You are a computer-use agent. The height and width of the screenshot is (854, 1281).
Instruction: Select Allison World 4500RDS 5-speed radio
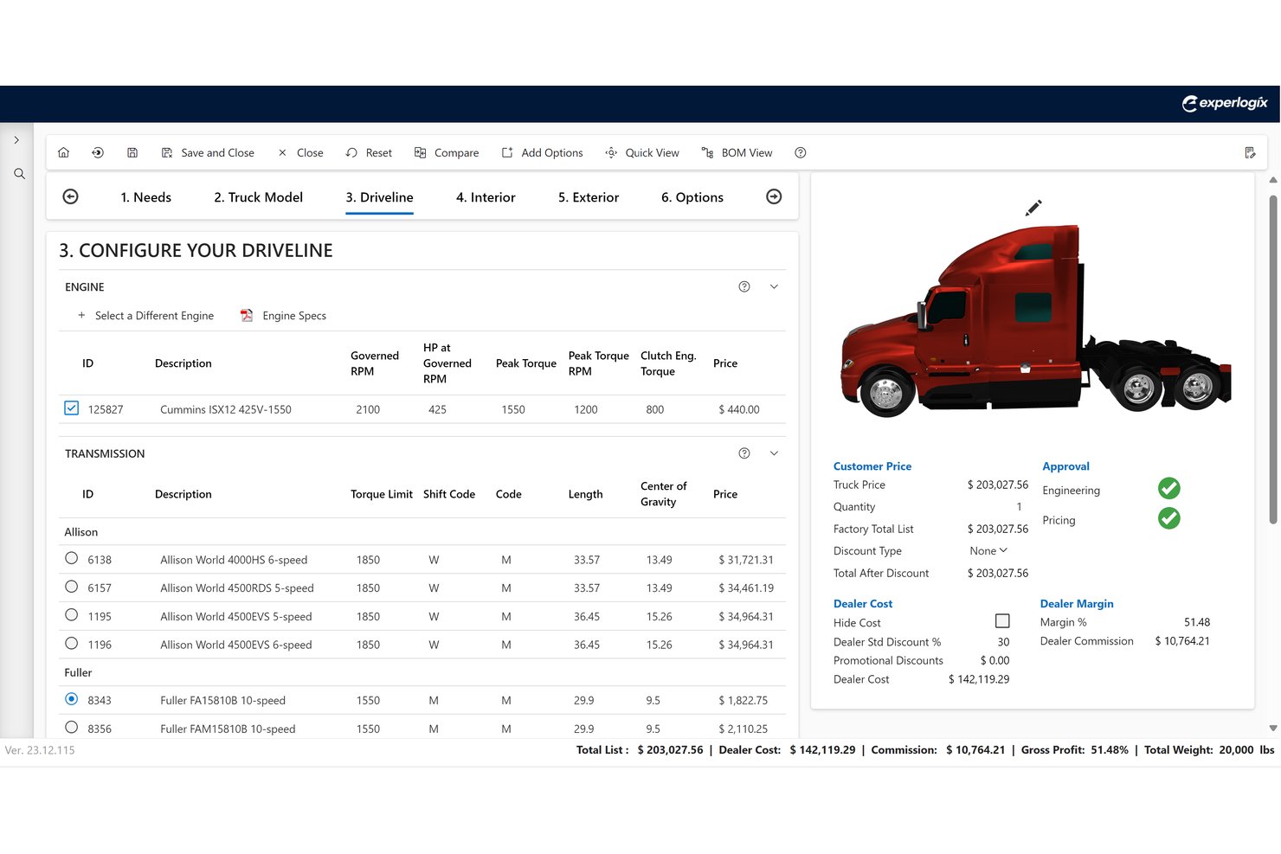[72, 587]
